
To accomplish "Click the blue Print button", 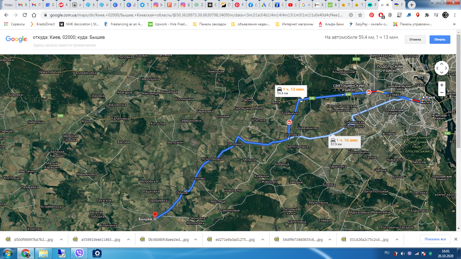I will point(440,39).
